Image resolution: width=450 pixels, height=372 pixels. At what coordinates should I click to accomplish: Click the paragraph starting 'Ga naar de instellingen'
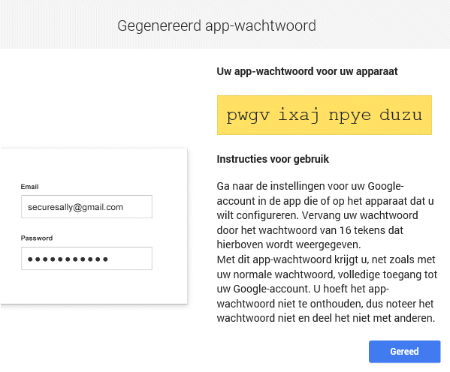(325, 215)
